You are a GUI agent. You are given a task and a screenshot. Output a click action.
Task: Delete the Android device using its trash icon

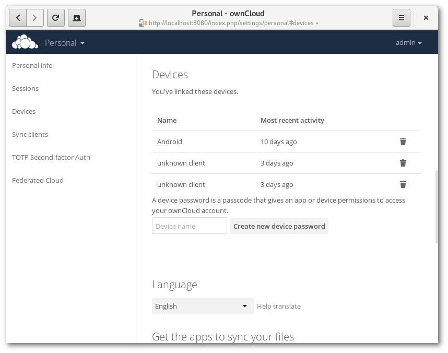point(403,142)
